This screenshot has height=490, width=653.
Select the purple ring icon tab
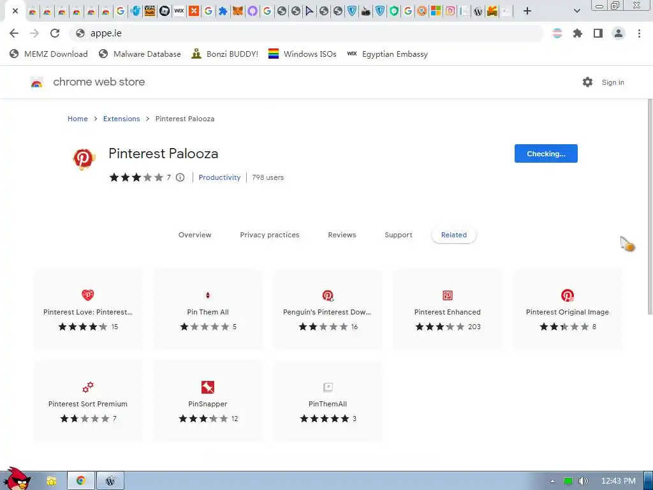point(253,11)
